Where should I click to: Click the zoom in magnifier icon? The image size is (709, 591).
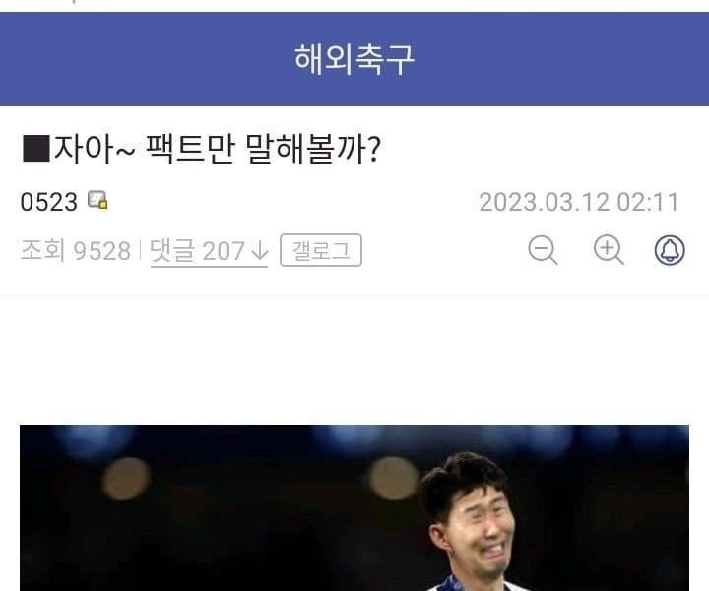click(x=609, y=250)
